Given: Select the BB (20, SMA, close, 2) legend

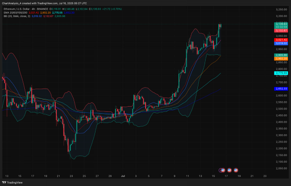Looking at the screenshot, I should click(17, 16).
